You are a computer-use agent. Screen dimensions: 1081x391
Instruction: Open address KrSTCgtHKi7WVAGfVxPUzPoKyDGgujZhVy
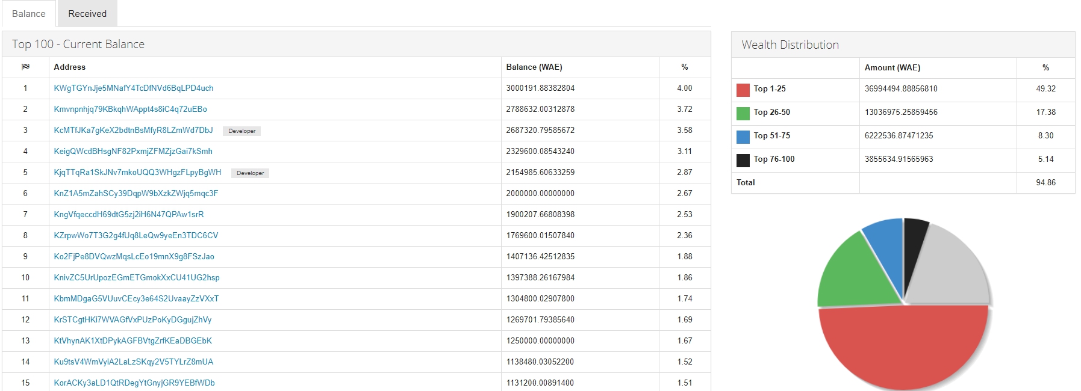point(132,319)
